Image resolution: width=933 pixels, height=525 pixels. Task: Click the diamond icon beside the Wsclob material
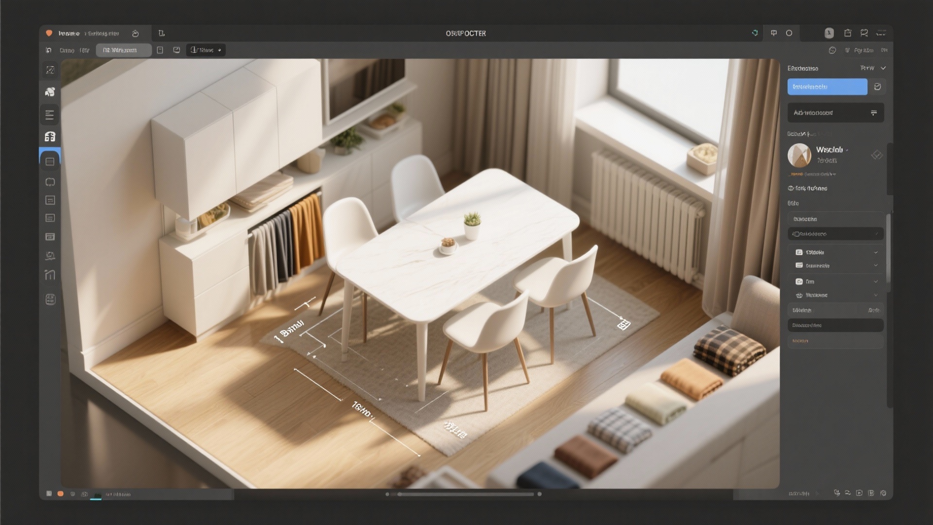click(877, 155)
